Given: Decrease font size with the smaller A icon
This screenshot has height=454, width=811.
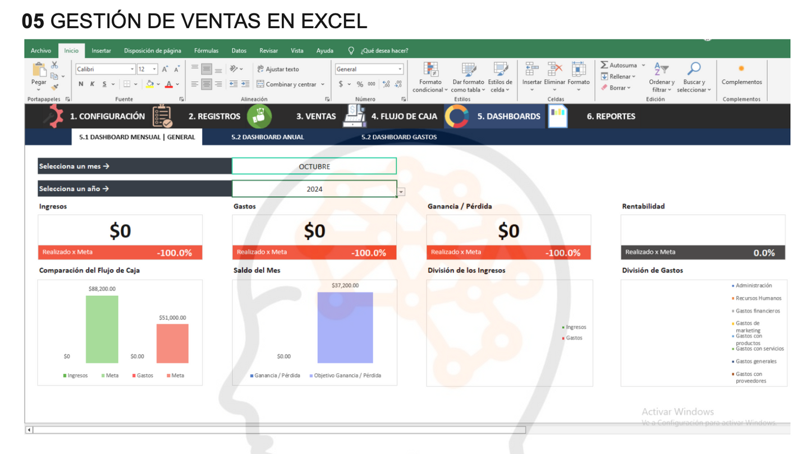Looking at the screenshot, I should coord(177,70).
